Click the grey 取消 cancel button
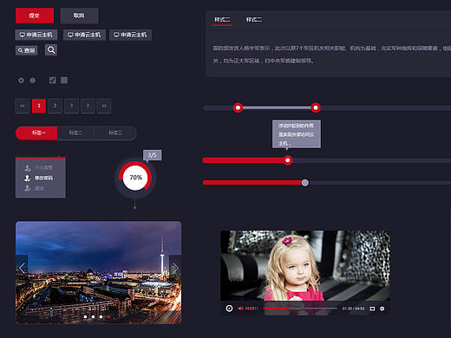 [x=79, y=16]
